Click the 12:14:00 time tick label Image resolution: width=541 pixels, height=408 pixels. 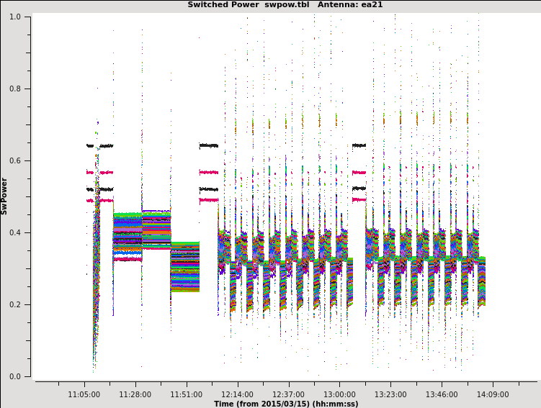(237, 394)
